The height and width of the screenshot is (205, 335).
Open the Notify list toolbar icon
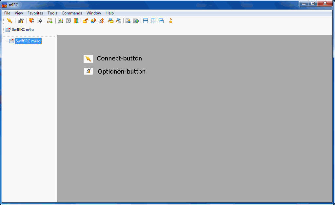(x=128, y=21)
